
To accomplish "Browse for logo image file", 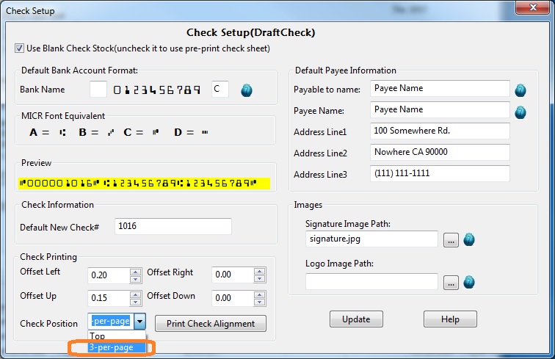I will 451,282.
